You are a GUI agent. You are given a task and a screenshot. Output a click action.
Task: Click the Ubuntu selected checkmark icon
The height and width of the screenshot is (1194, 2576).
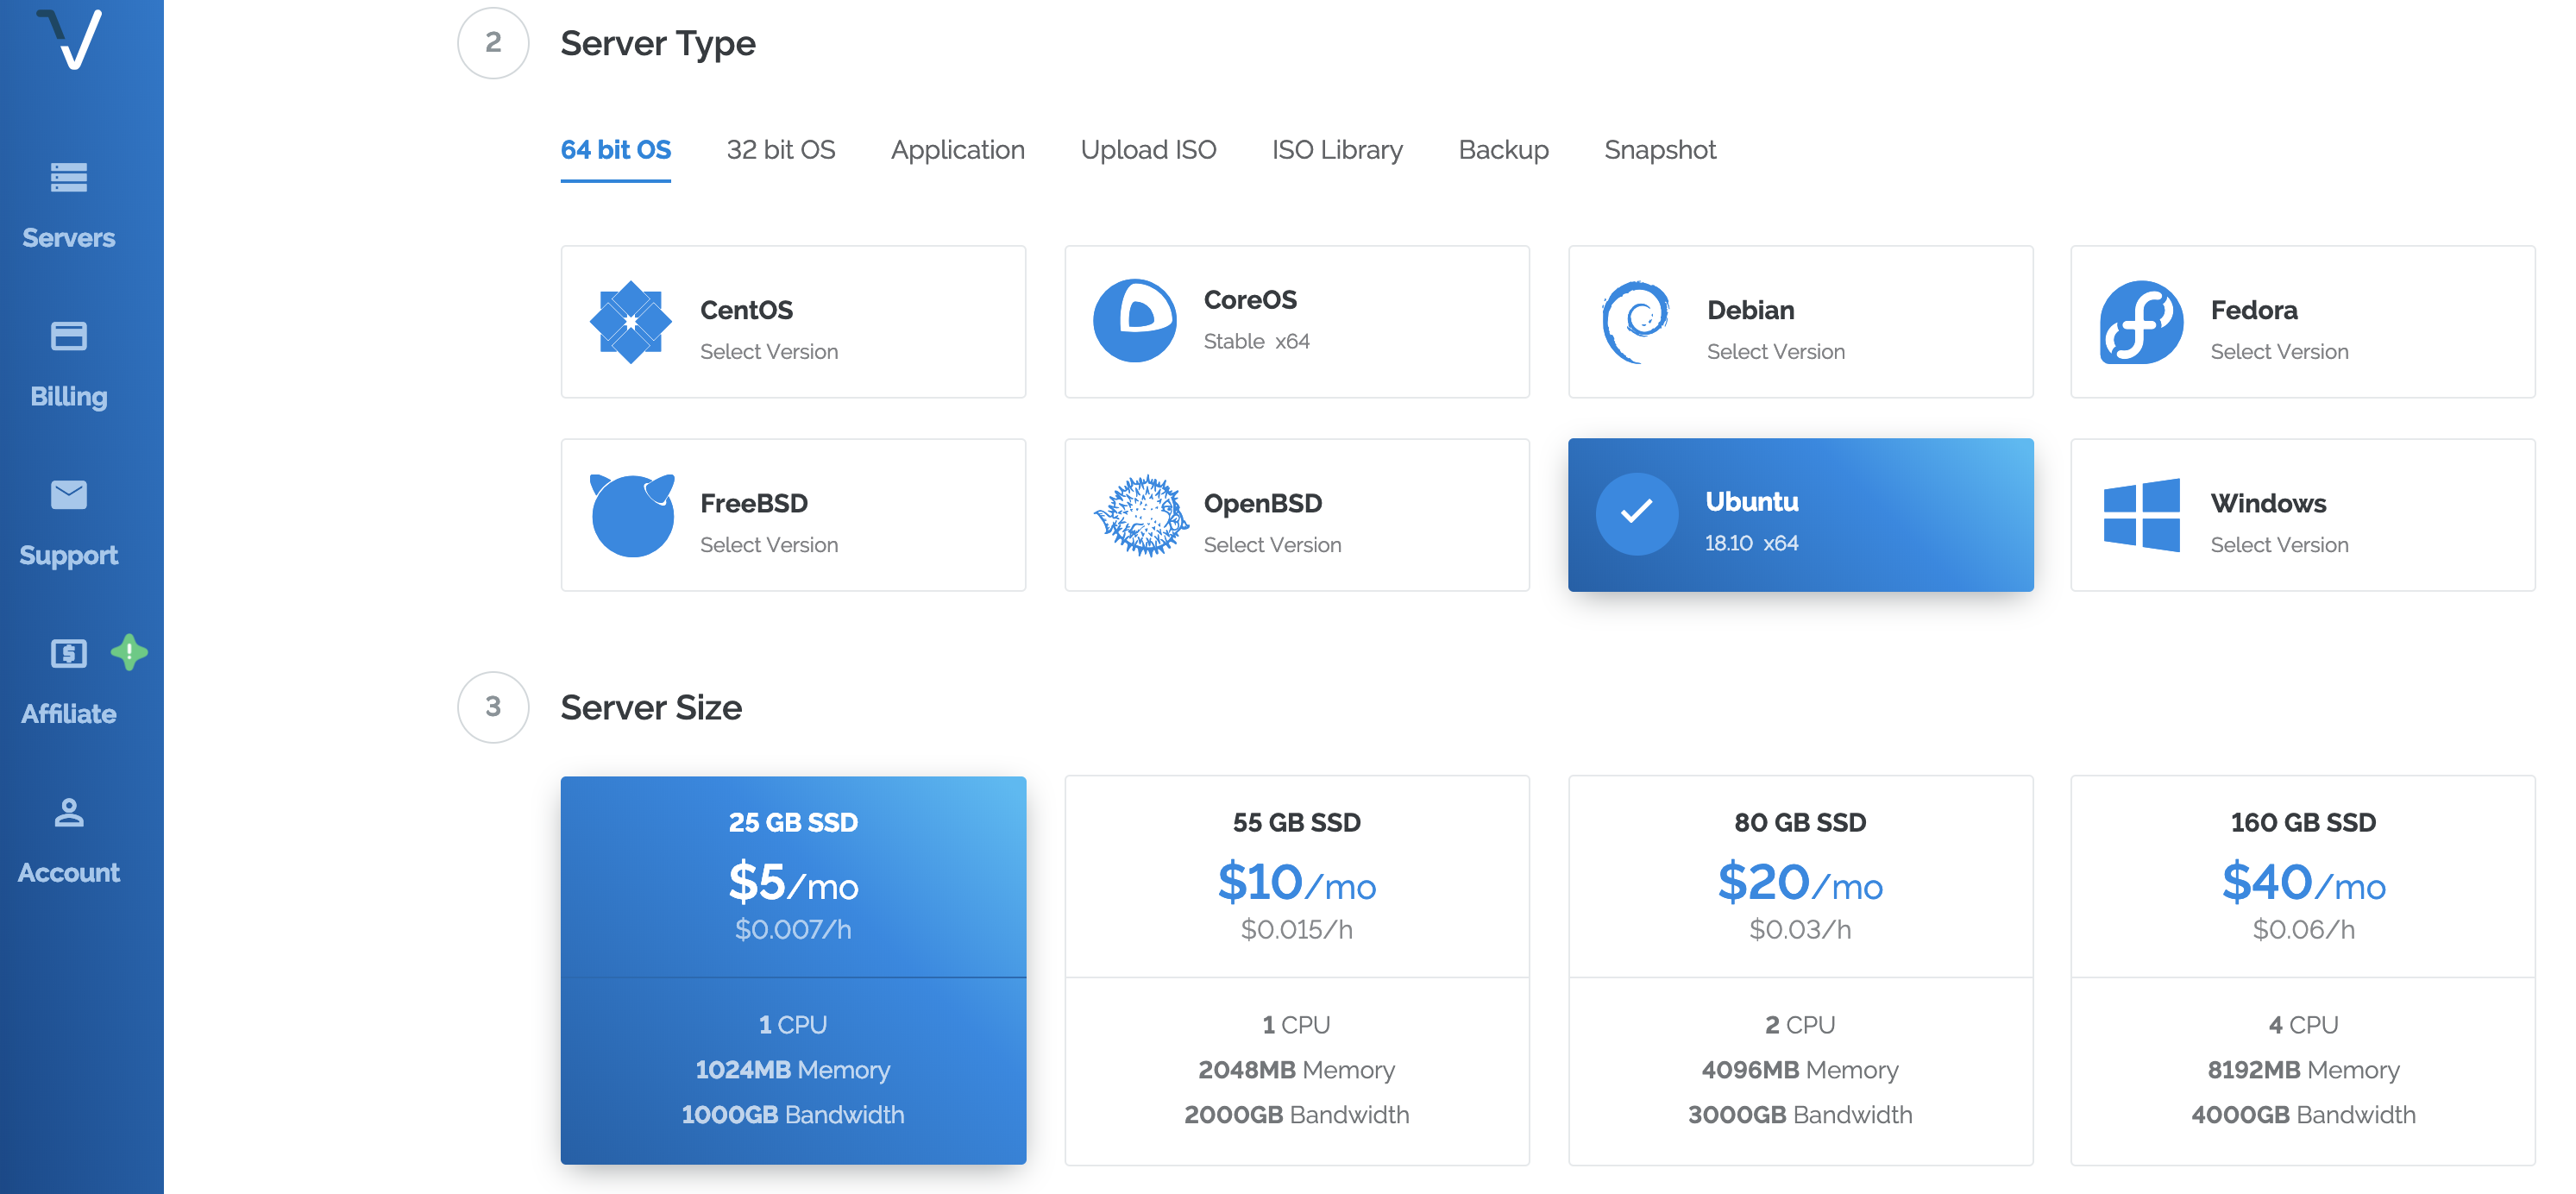(1637, 514)
